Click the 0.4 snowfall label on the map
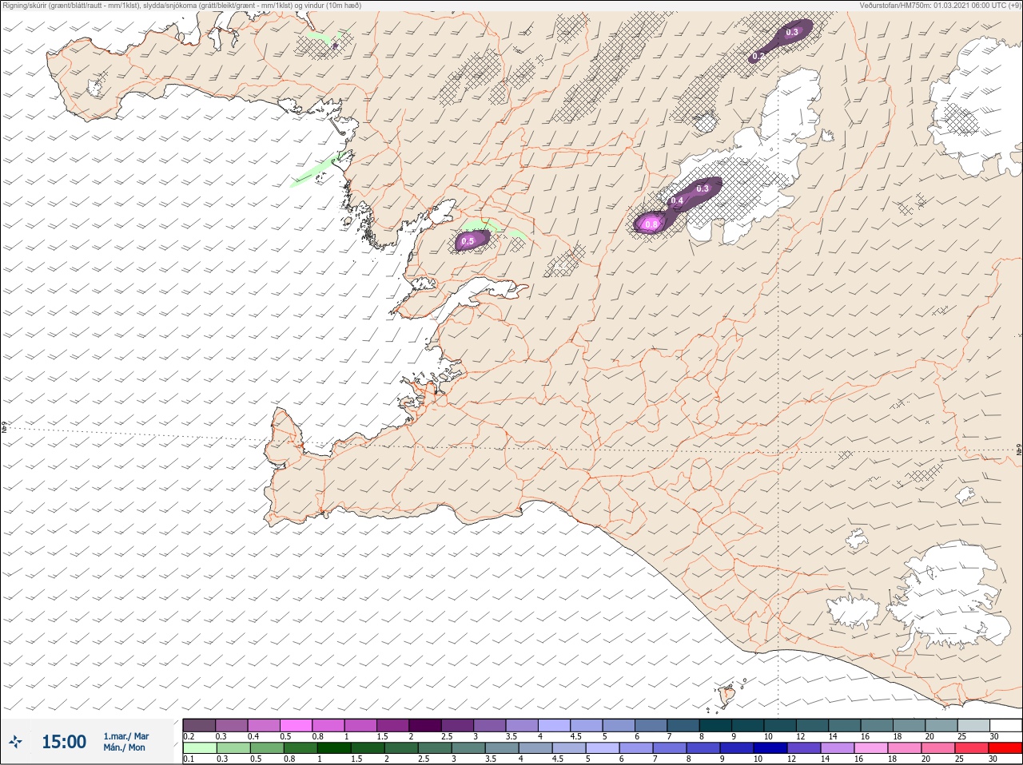Viewport: 1023px width, 765px height. (x=678, y=200)
